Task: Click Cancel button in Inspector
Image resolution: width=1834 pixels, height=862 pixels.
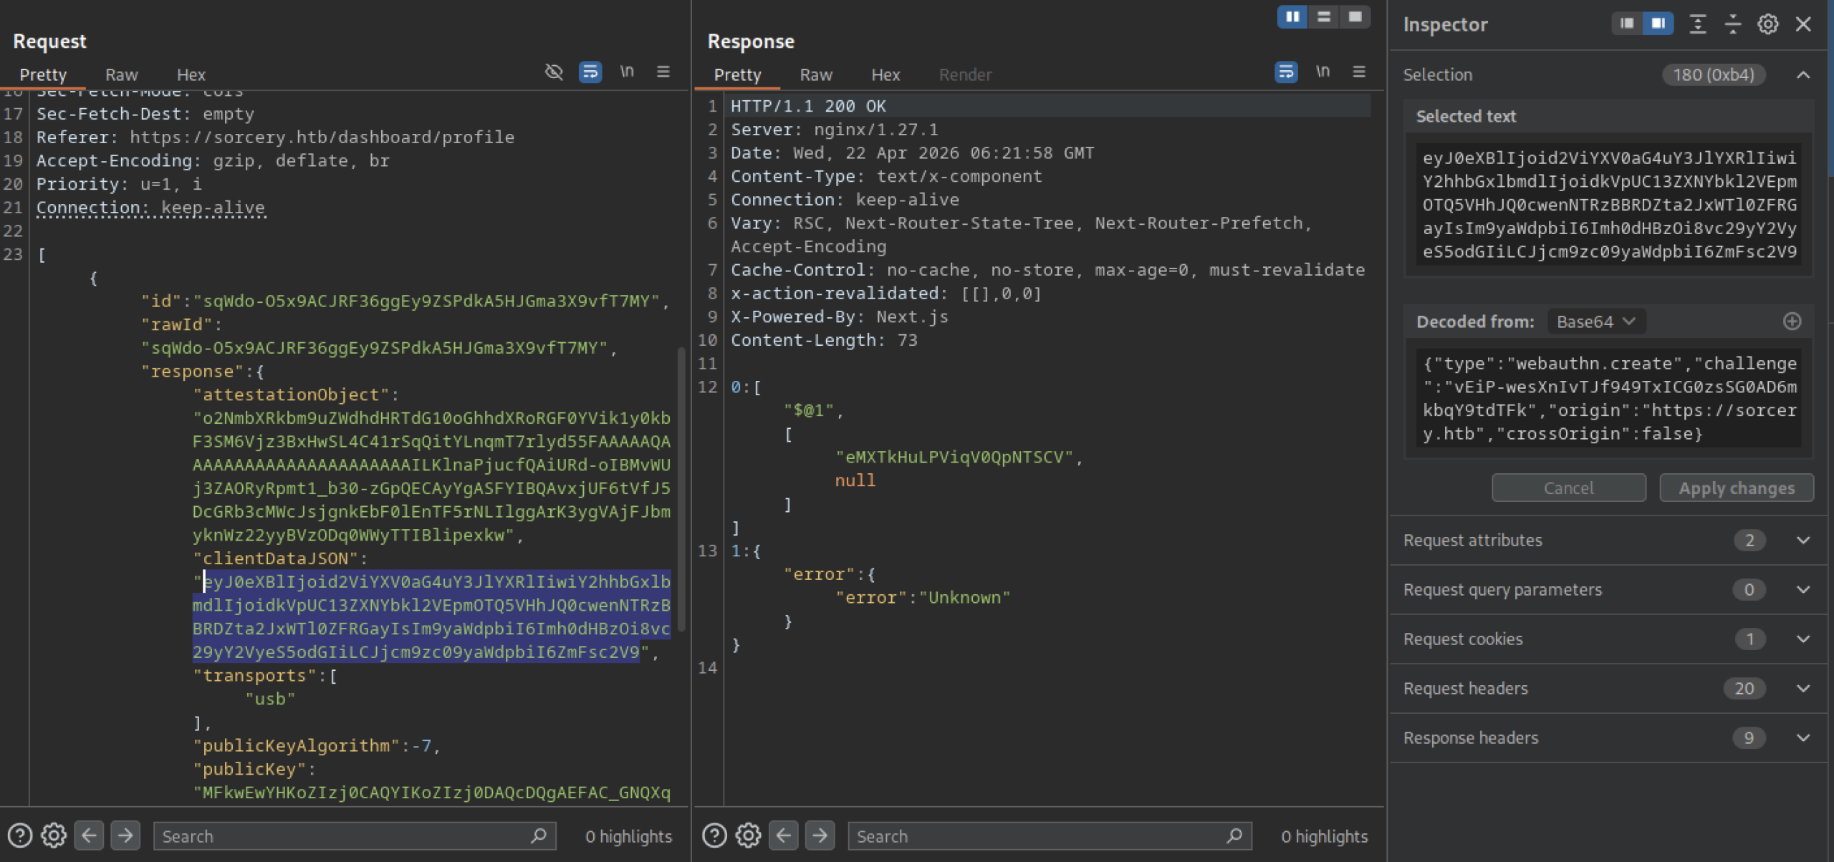Action: point(1567,488)
